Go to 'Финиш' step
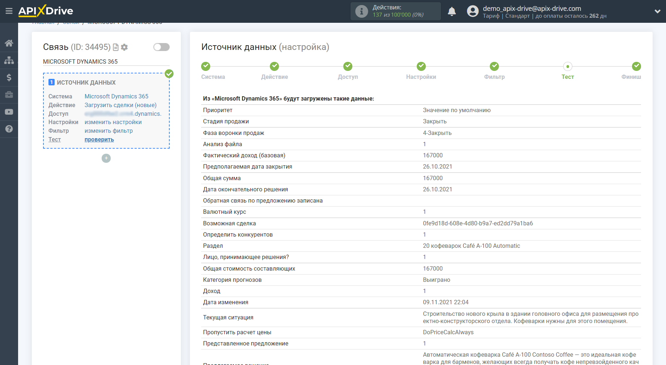 coord(636,66)
